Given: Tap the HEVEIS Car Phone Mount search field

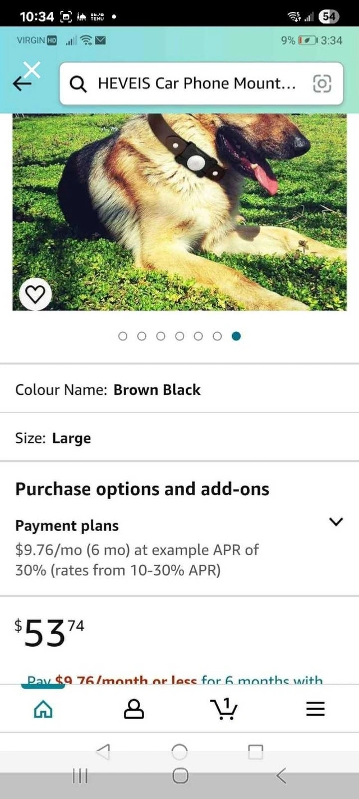Looking at the screenshot, I should [196, 84].
